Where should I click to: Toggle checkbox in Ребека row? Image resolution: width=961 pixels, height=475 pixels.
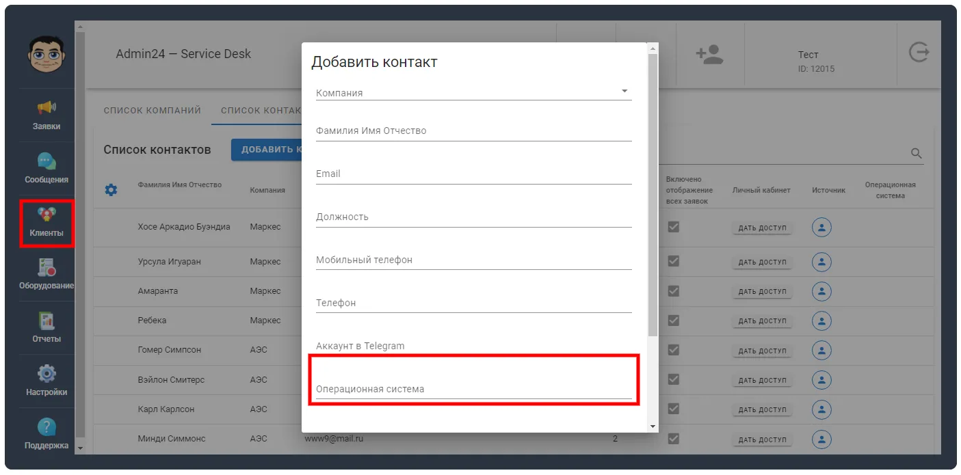tap(674, 320)
